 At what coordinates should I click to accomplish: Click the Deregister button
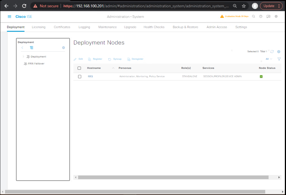point(135,59)
